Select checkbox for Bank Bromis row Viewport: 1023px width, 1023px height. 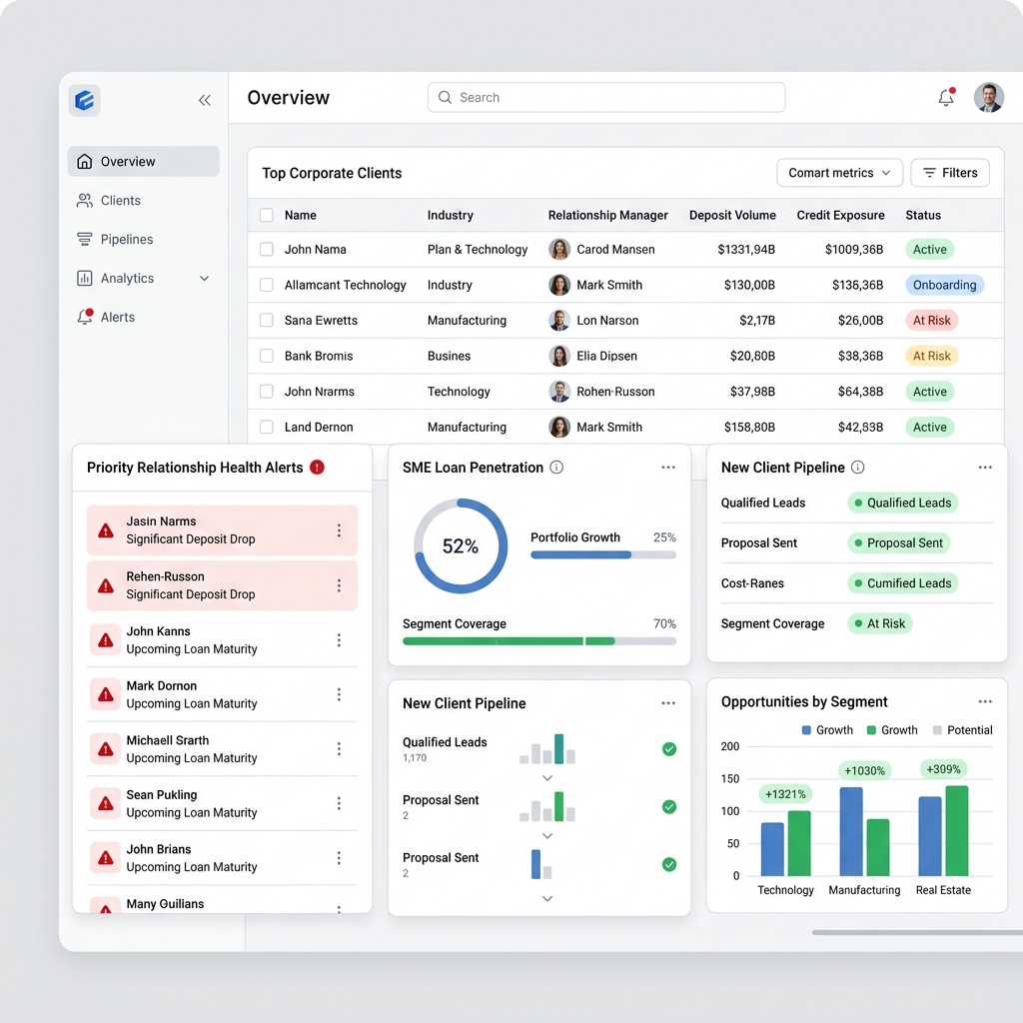[266, 356]
